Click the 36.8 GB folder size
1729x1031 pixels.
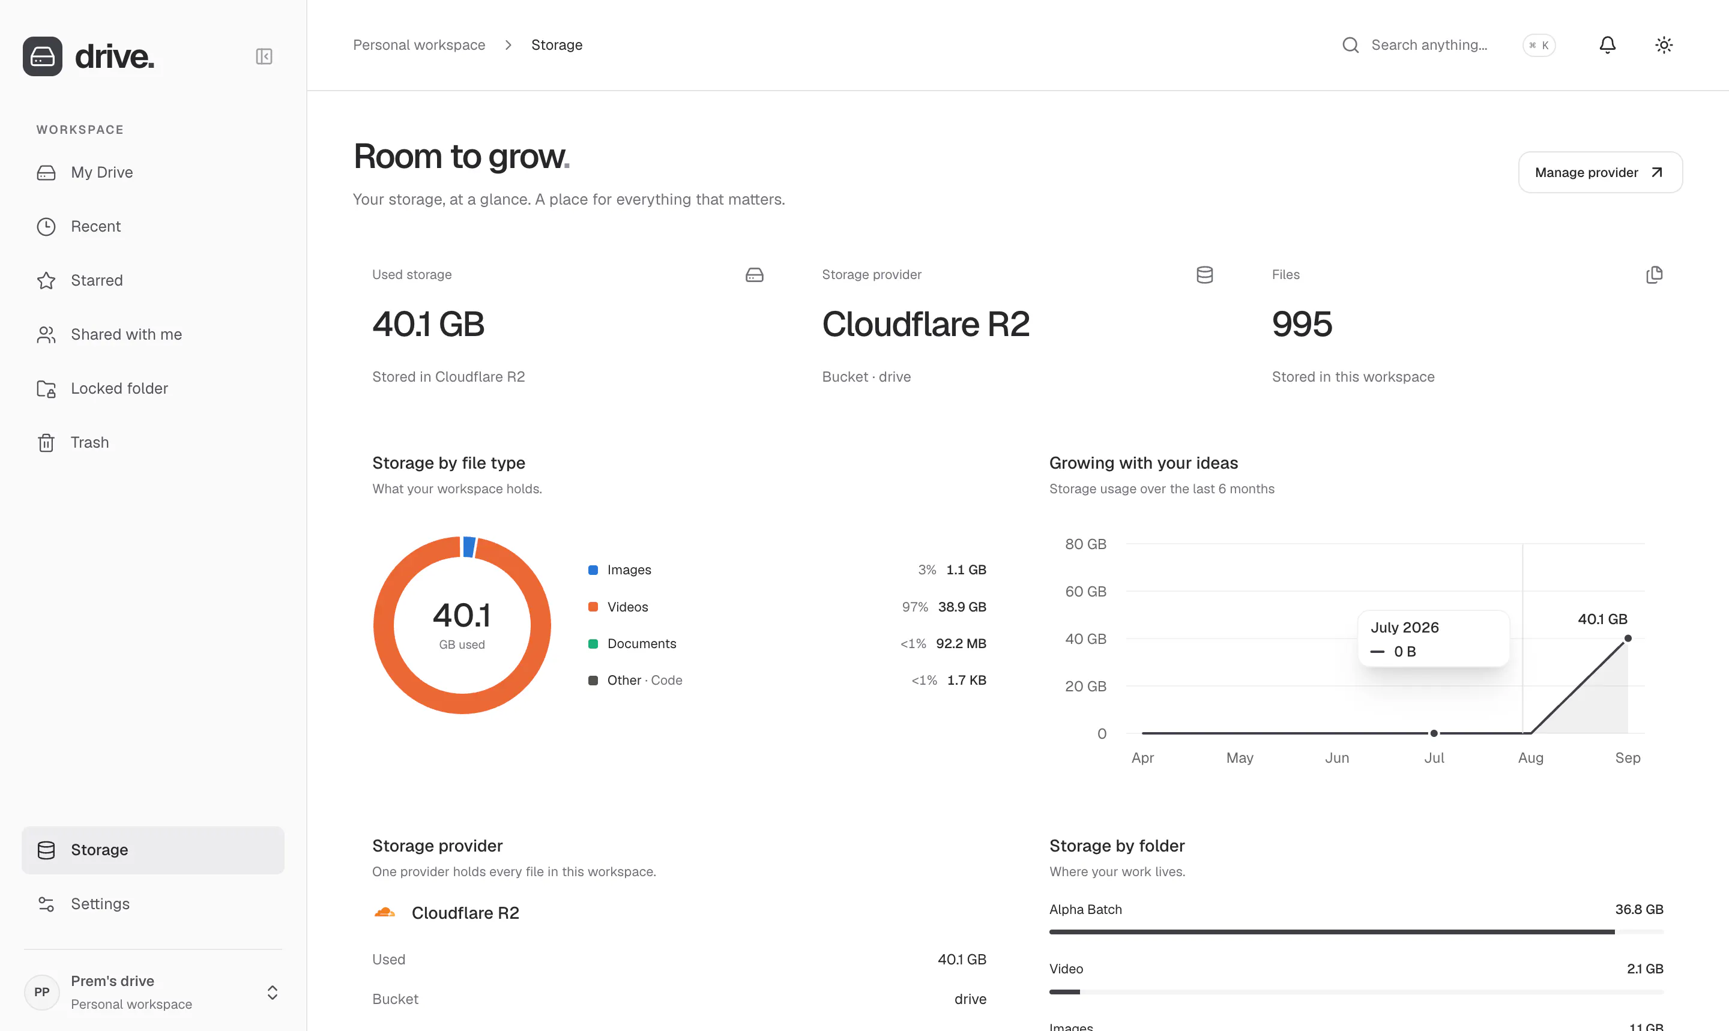point(1639,909)
